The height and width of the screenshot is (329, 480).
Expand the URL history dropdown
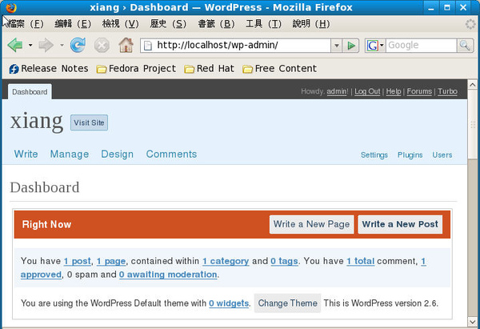337,46
